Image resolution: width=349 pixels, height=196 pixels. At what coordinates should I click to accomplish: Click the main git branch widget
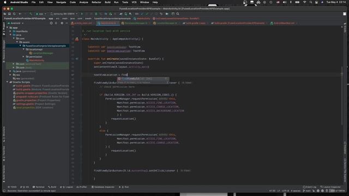point(306,191)
